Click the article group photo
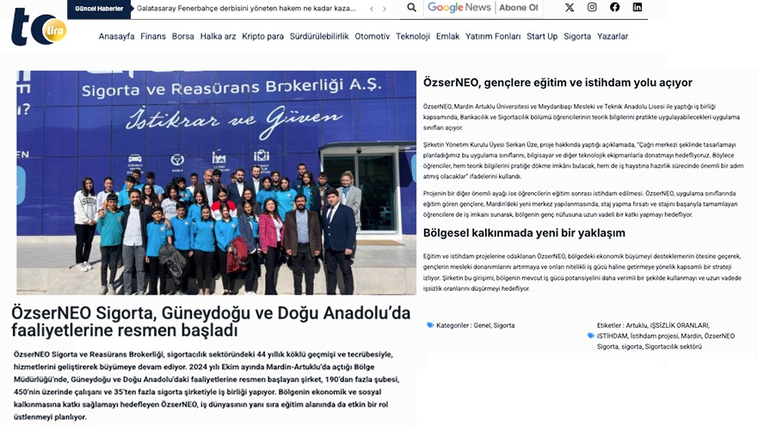Viewport: 758px width, 427px height. tap(216, 183)
